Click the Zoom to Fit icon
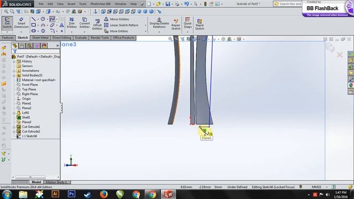Viewport: 354px width, 199px height. 6,12
